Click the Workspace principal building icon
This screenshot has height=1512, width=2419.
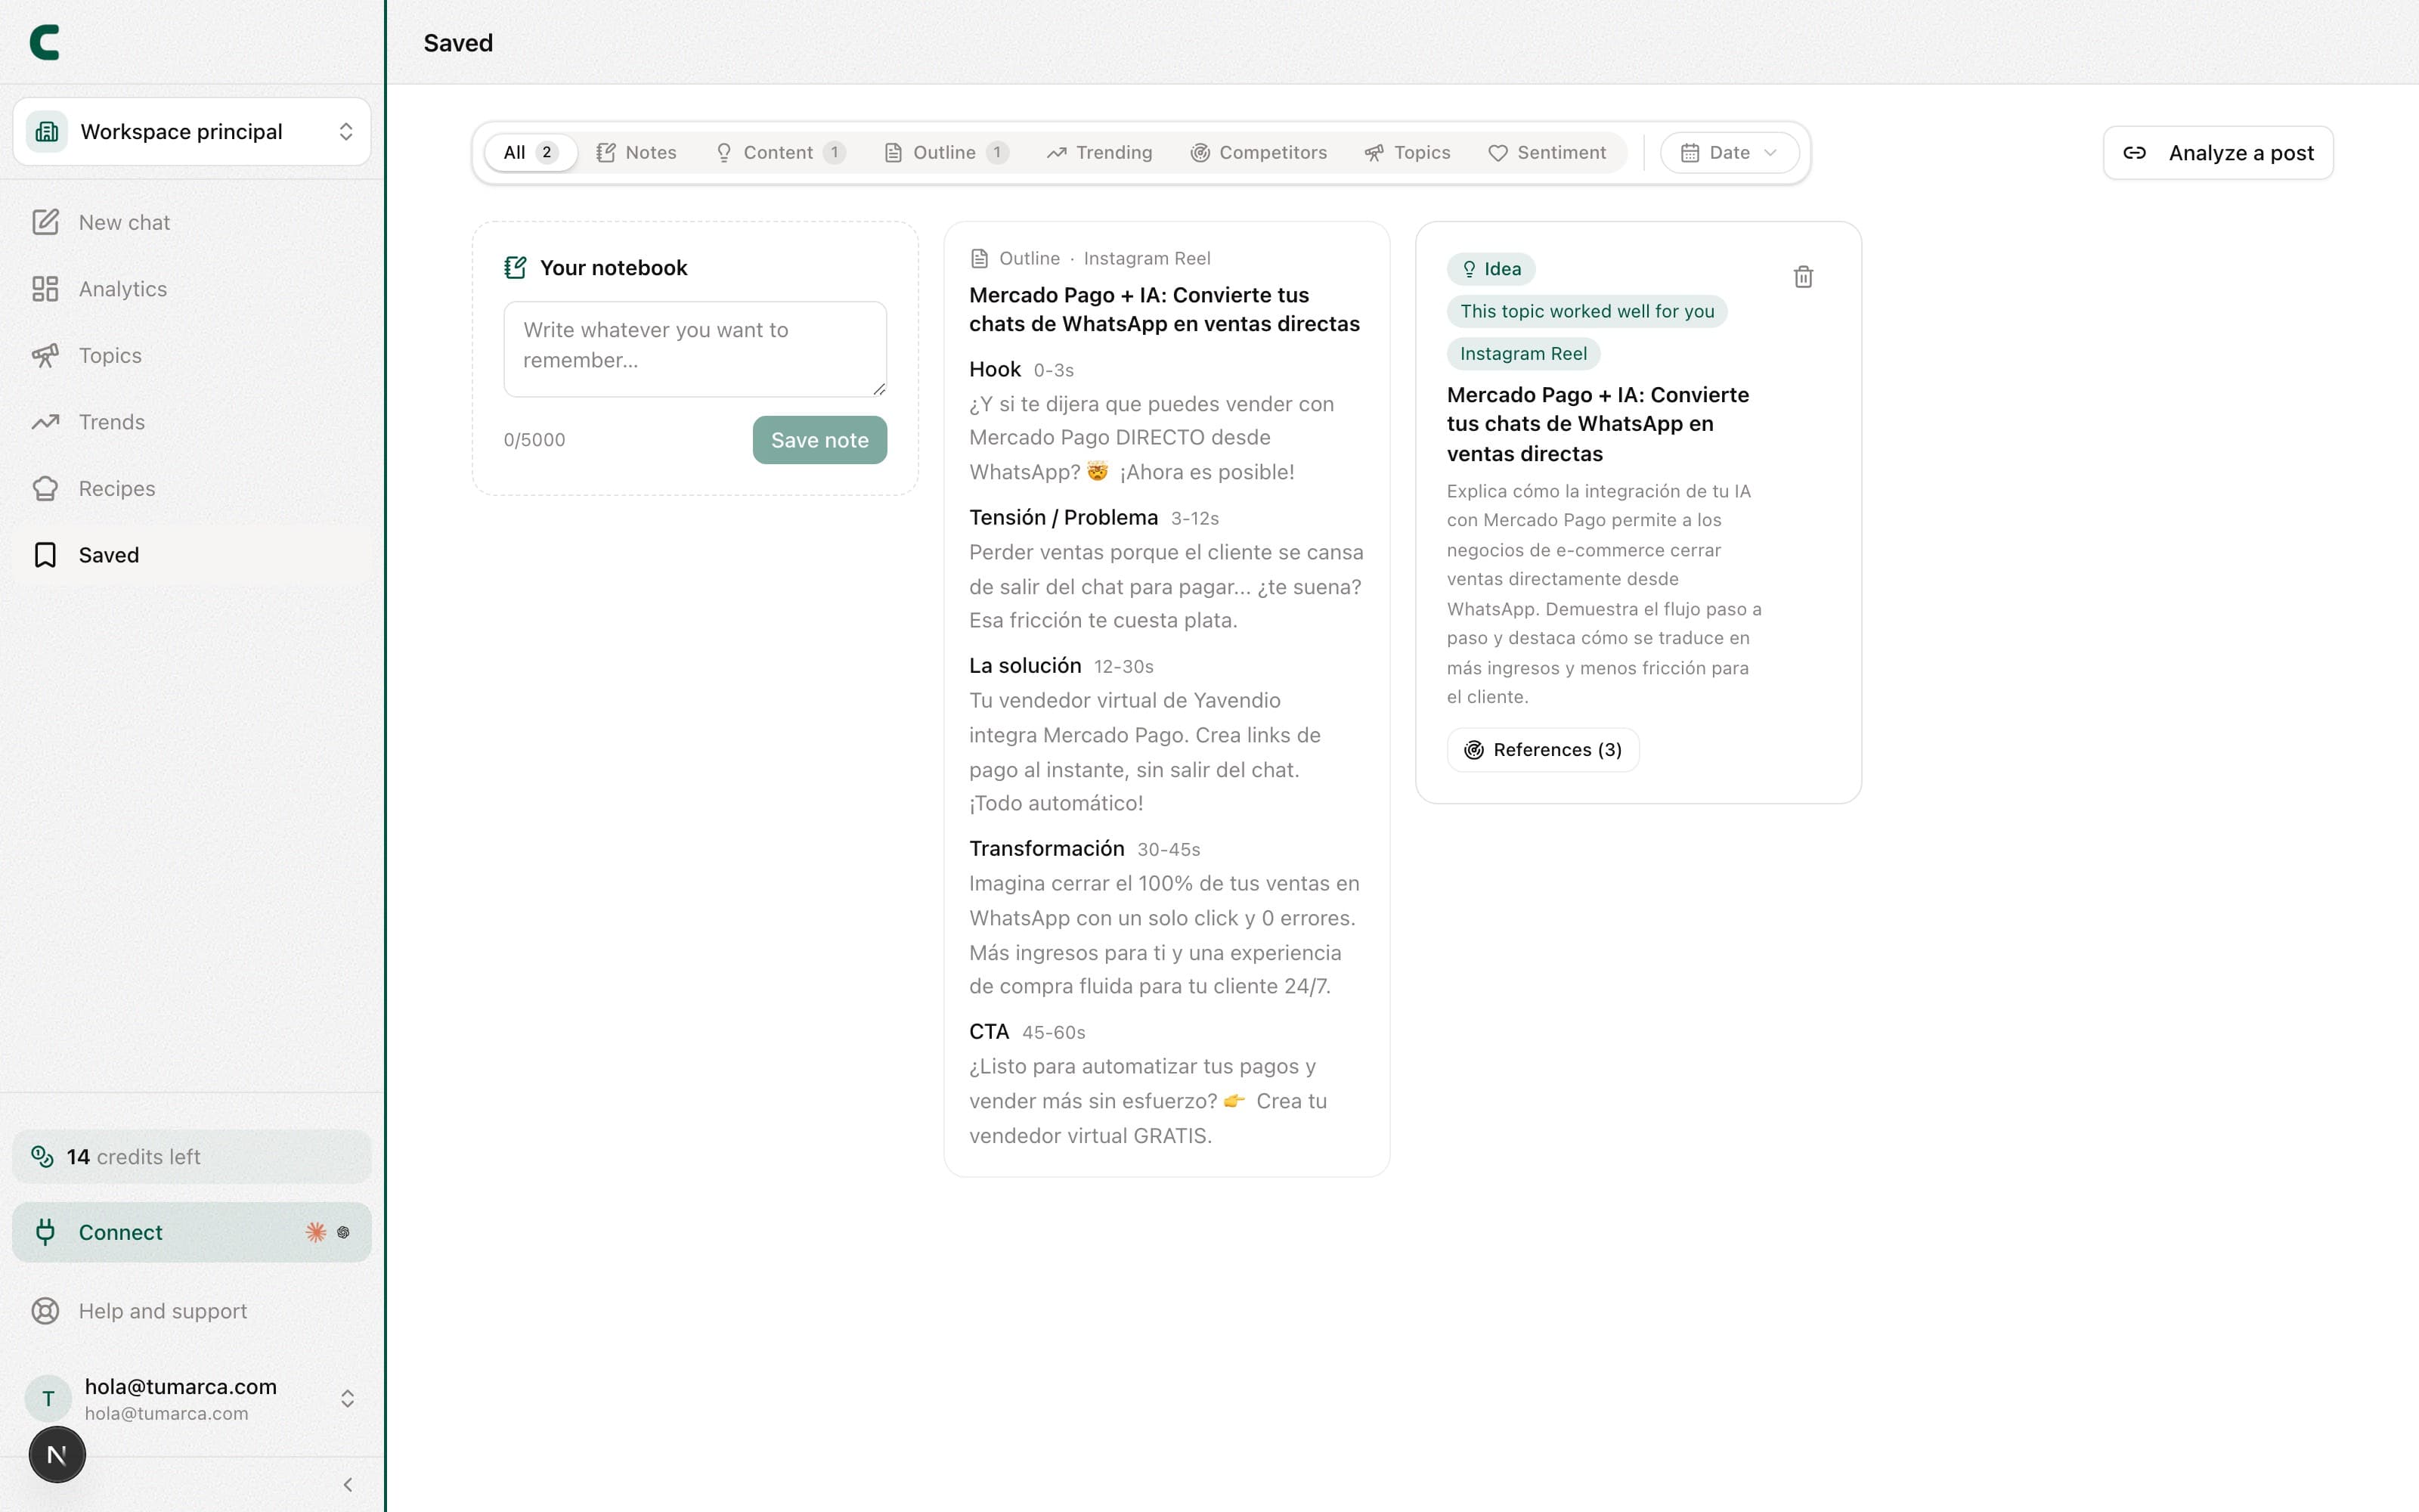(47, 132)
